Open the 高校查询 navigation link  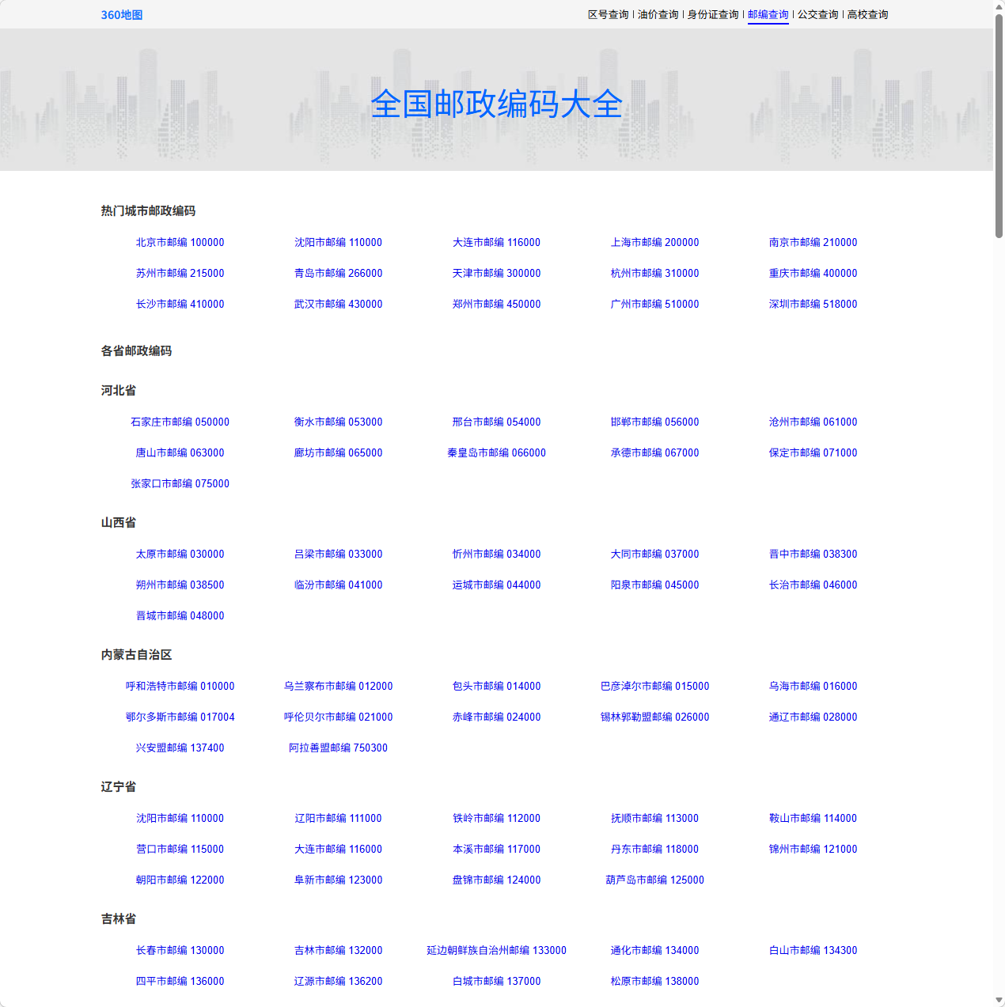[867, 15]
